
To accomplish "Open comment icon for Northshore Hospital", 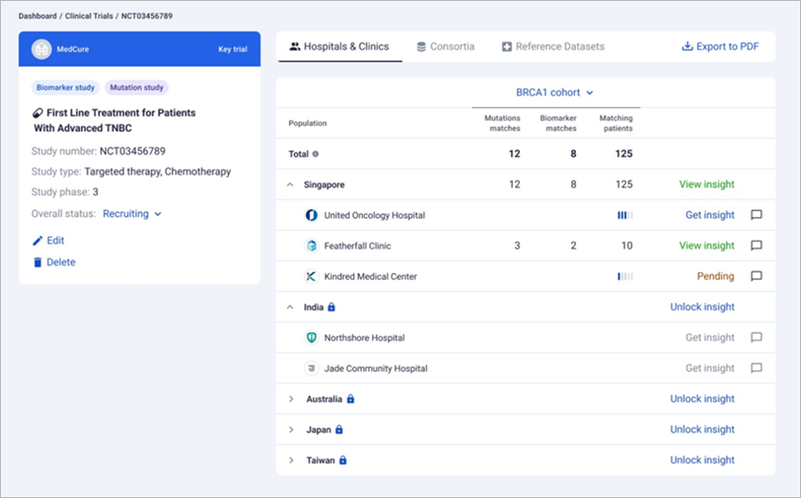I will [756, 338].
